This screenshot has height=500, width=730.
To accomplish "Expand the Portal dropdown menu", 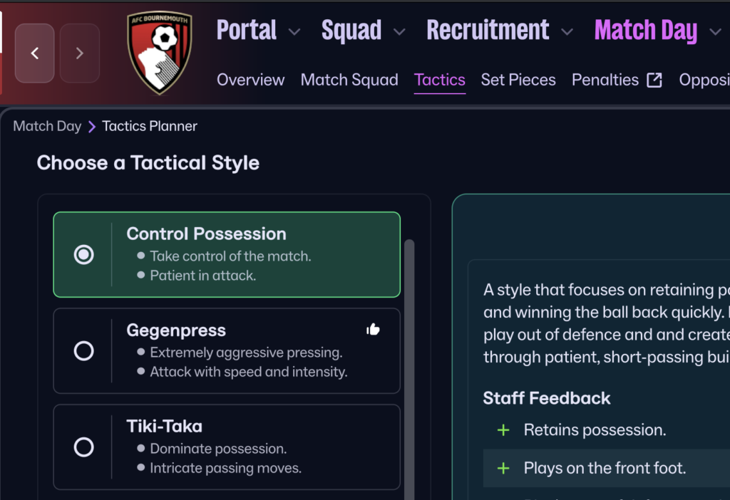I will 294,32.
